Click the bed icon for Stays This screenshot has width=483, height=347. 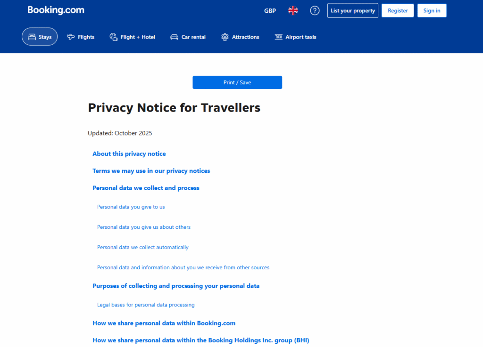click(32, 37)
